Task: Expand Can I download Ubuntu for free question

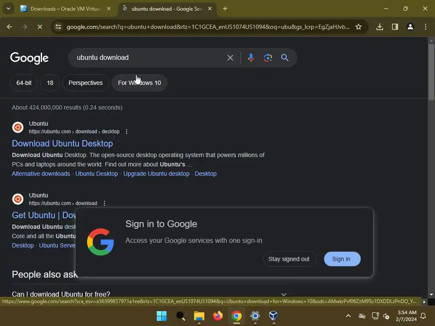Action: 150,294
